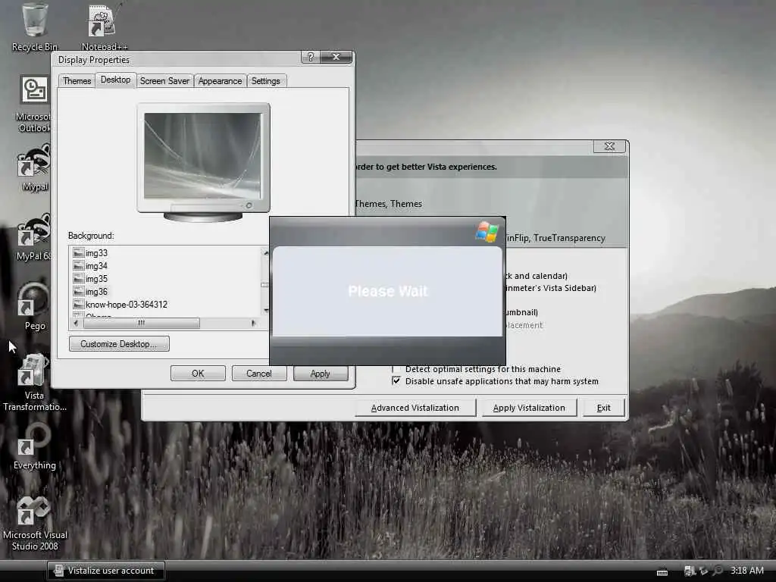The image size is (776, 582).
Task: Click the Background list scroll-up arrow
Action: (266, 252)
